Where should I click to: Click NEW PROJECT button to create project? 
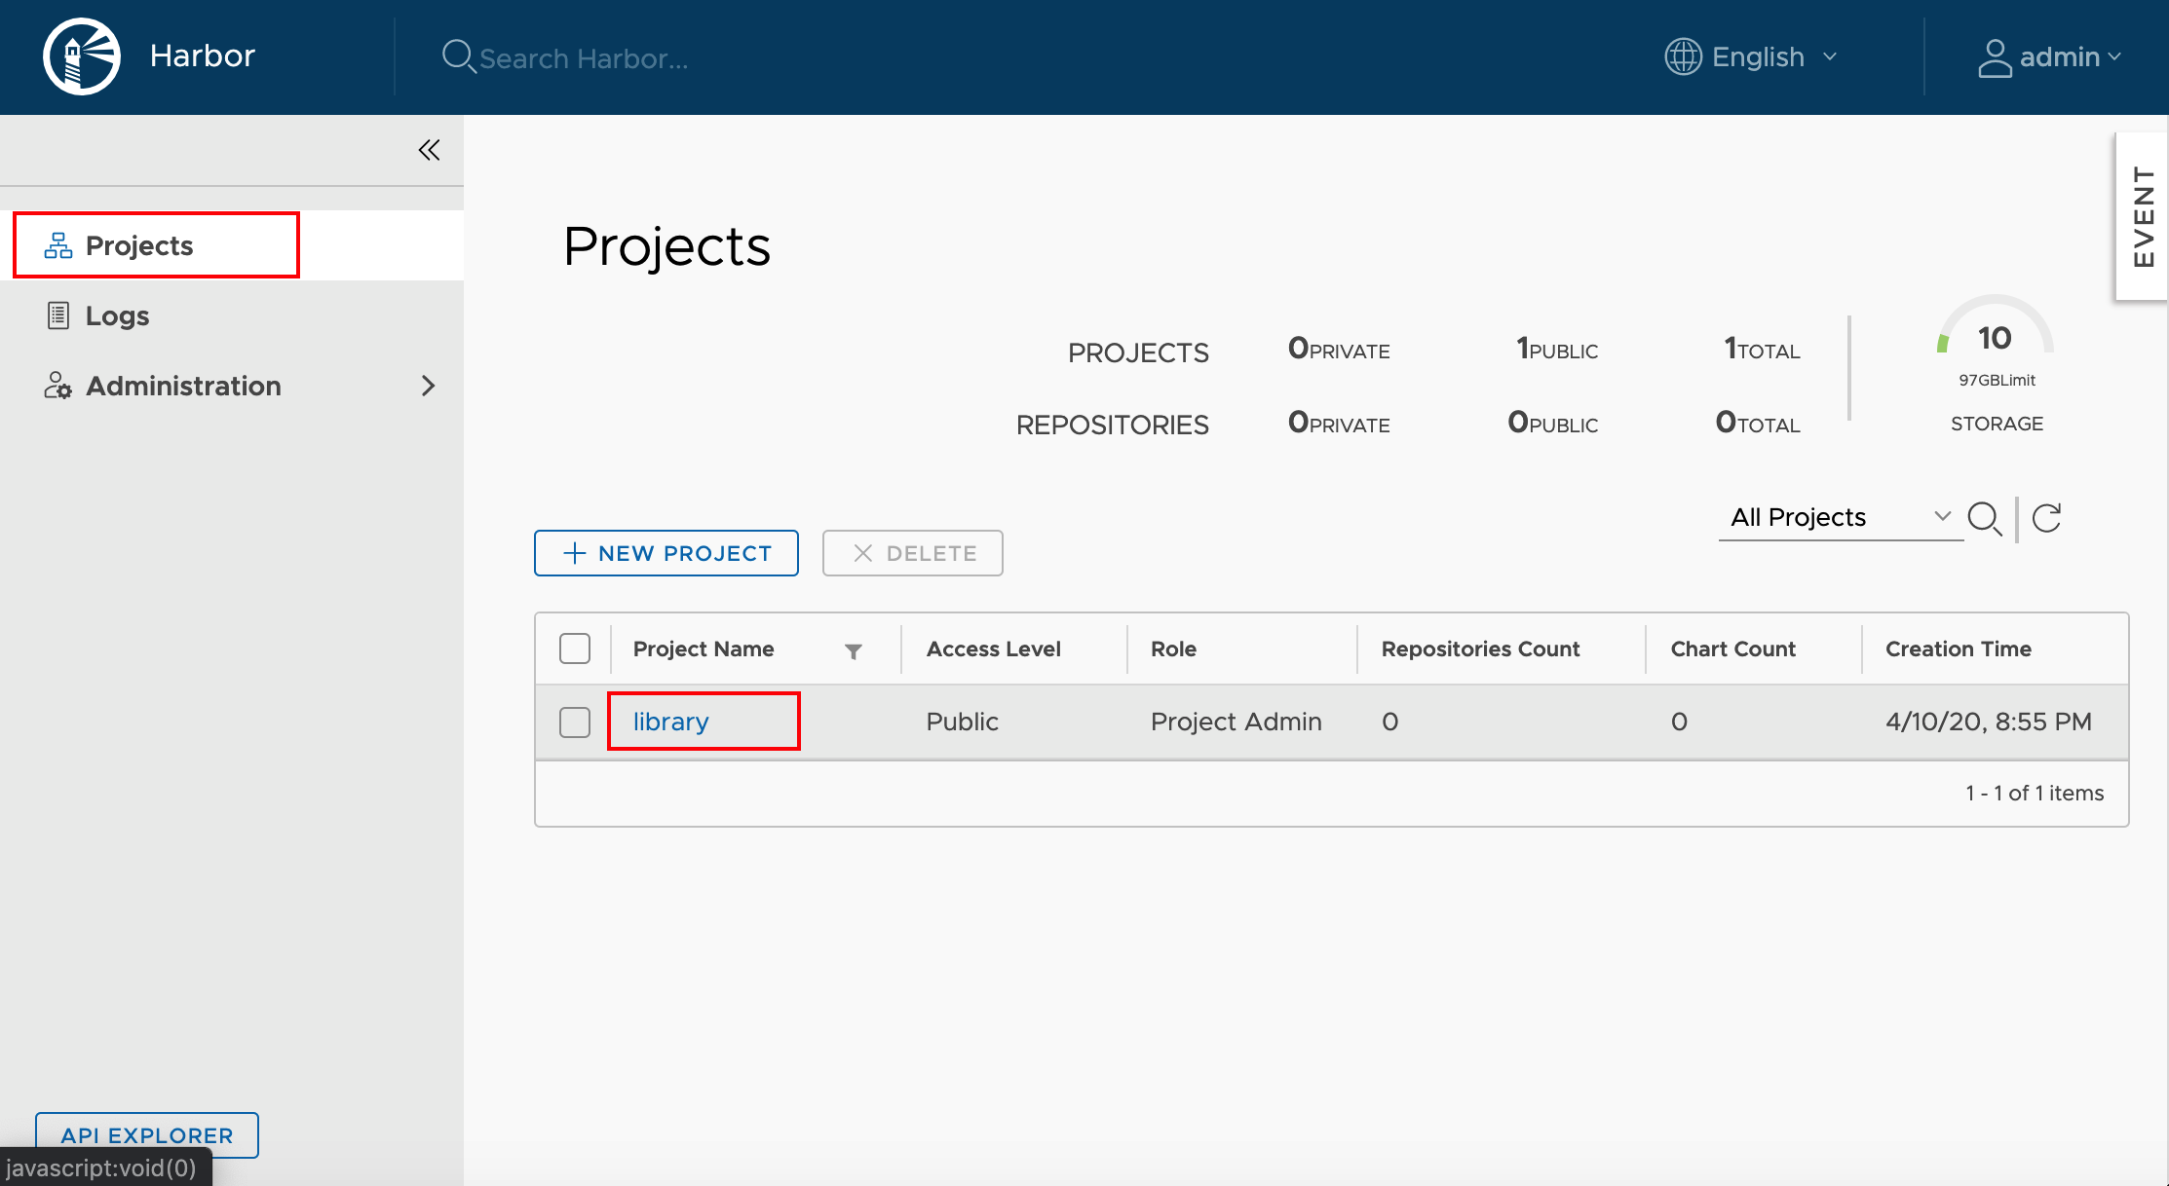pyautogui.click(x=668, y=552)
